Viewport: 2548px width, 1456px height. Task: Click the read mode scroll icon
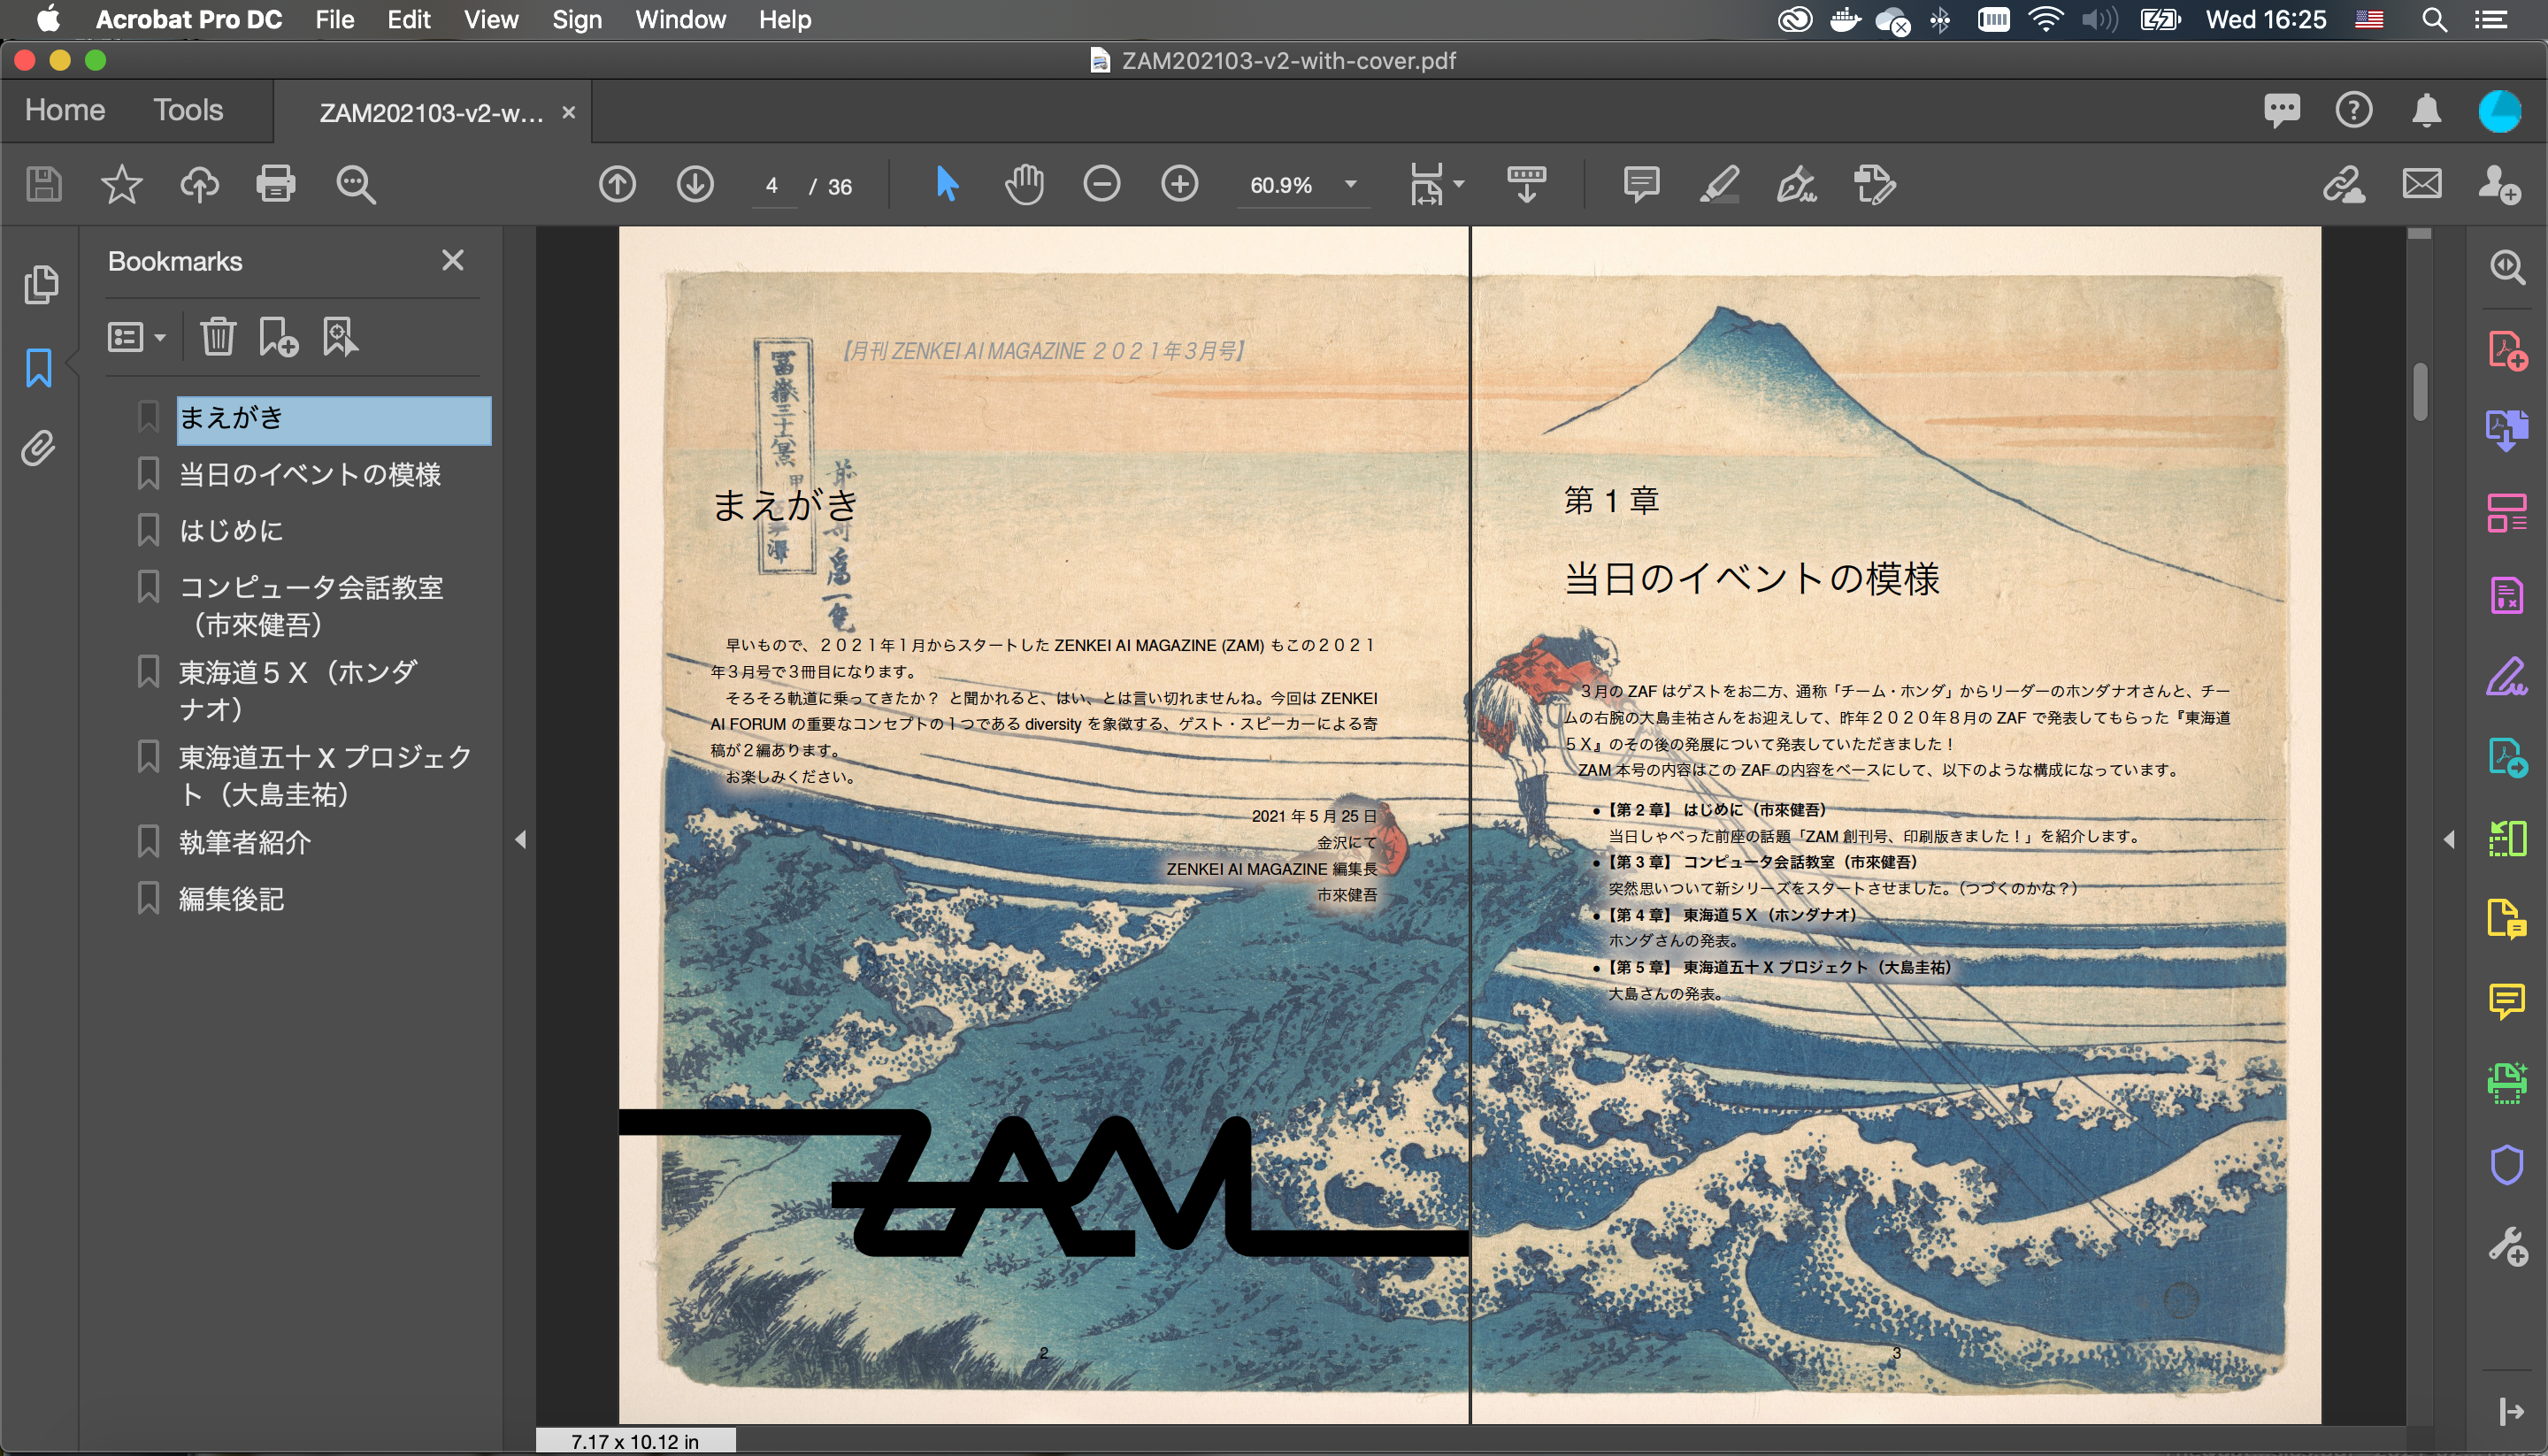point(1526,185)
